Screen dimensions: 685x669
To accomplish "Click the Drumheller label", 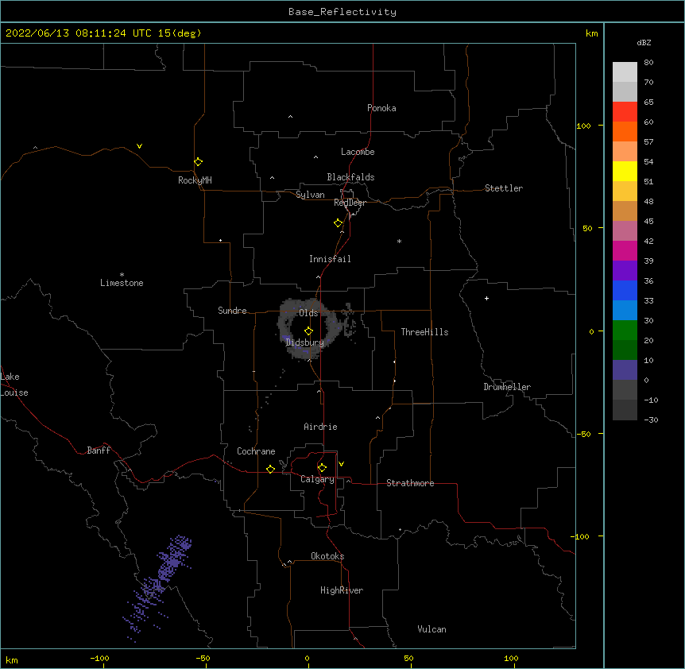I will coord(507,387).
